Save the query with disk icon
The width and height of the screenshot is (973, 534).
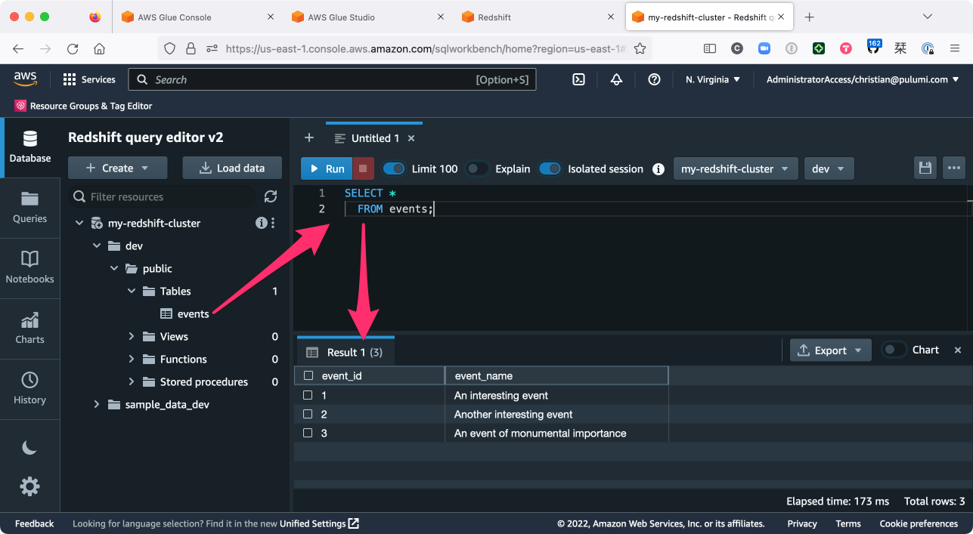pyautogui.click(x=925, y=168)
